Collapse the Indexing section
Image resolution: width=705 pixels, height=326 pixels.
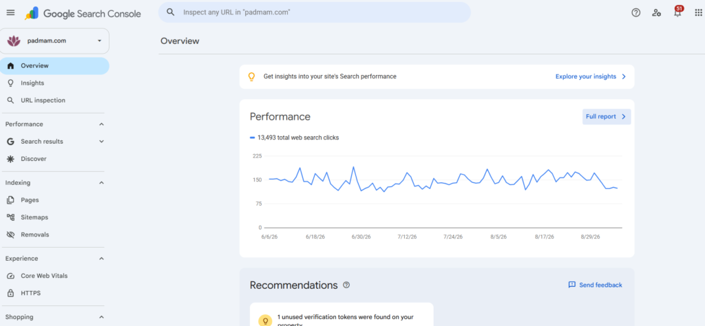pos(102,183)
